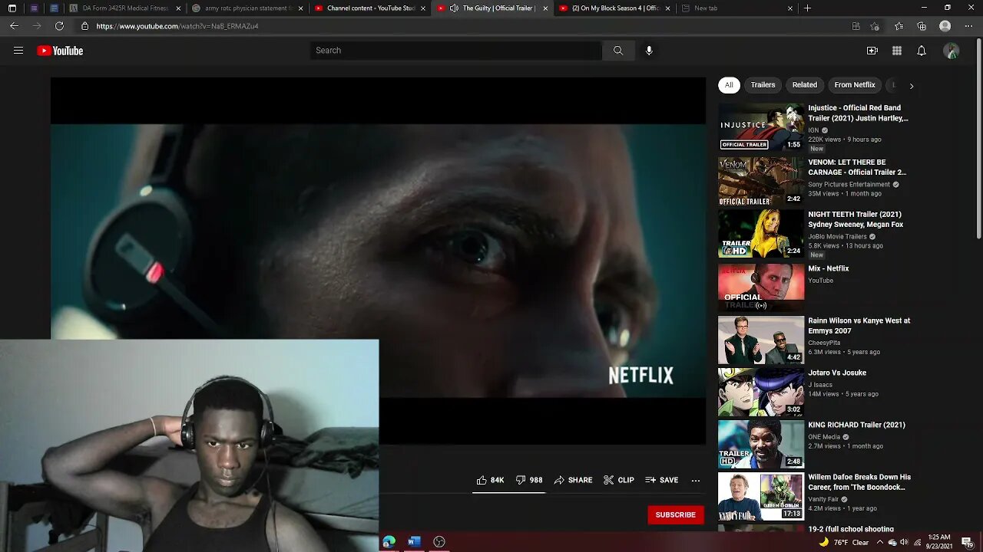This screenshot has width=983, height=552.
Task: Select the All filter chip
Action: (x=729, y=85)
